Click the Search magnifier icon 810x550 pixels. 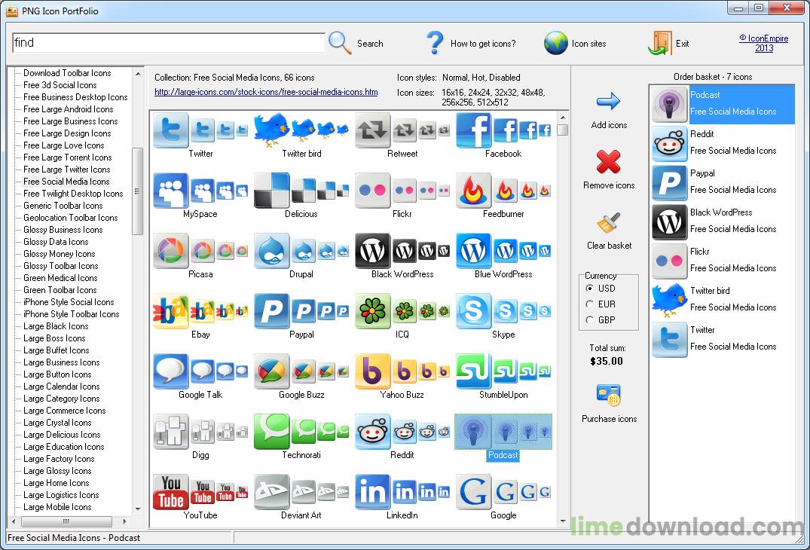341,43
